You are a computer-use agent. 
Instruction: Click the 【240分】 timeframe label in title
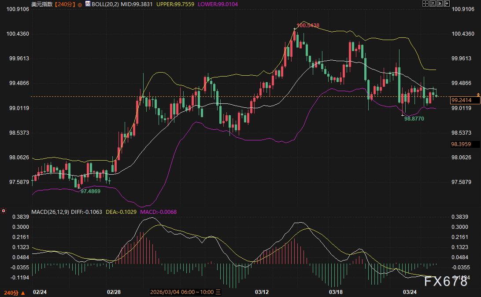65,4
